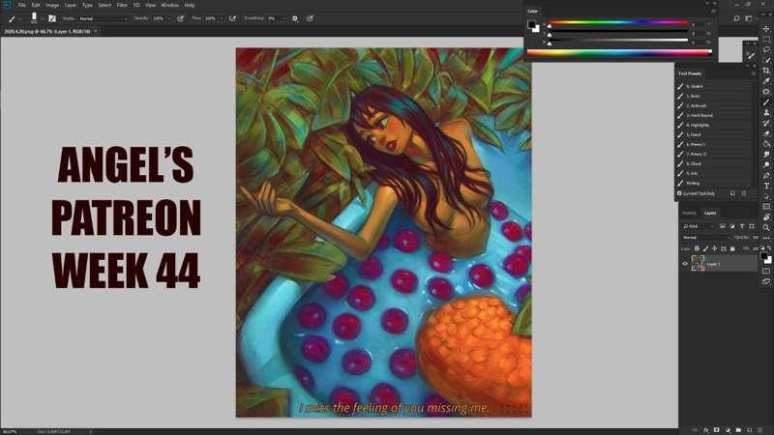Image resolution: width=774 pixels, height=435 pixels.
Task: Select the Dodge tool
Action: point(766,165)
